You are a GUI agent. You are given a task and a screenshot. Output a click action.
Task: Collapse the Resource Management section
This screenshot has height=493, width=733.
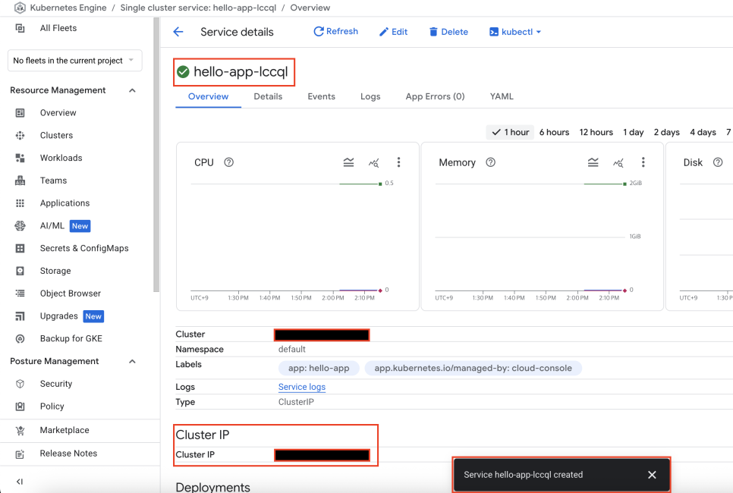tap(132, 90)
